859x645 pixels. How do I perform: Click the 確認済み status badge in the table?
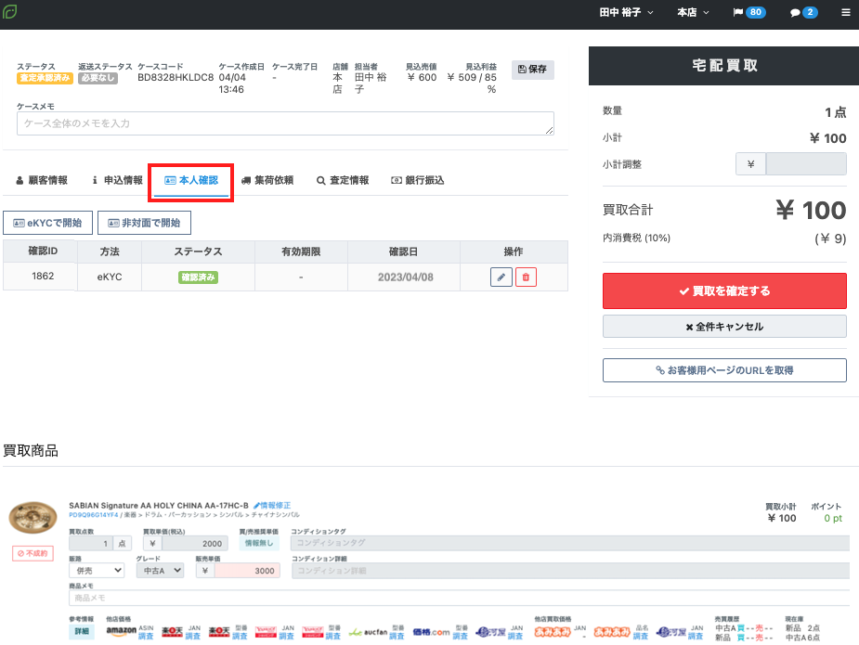coord(199,277)
